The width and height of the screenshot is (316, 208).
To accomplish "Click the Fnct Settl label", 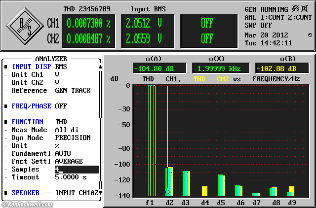I will click(x=31, y=161).
